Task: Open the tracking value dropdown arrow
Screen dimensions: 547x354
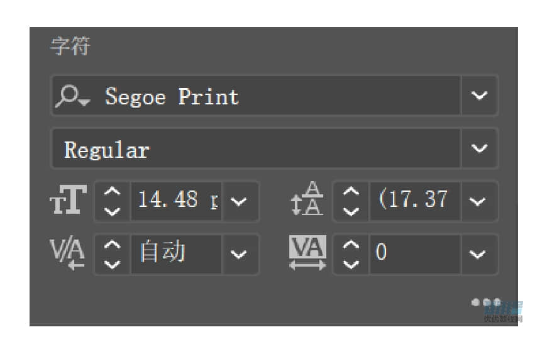Action: pos(478,254)
